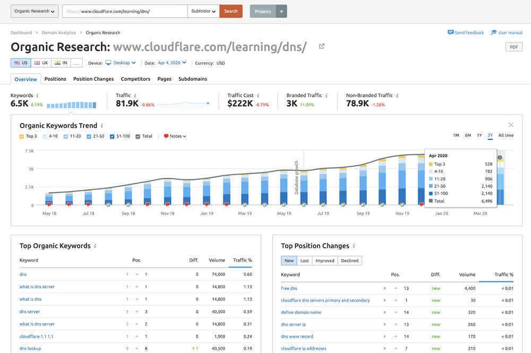The image size is (531, 353).
Task: Click the red note marker at May 18
Action: [x=49, y=204]
